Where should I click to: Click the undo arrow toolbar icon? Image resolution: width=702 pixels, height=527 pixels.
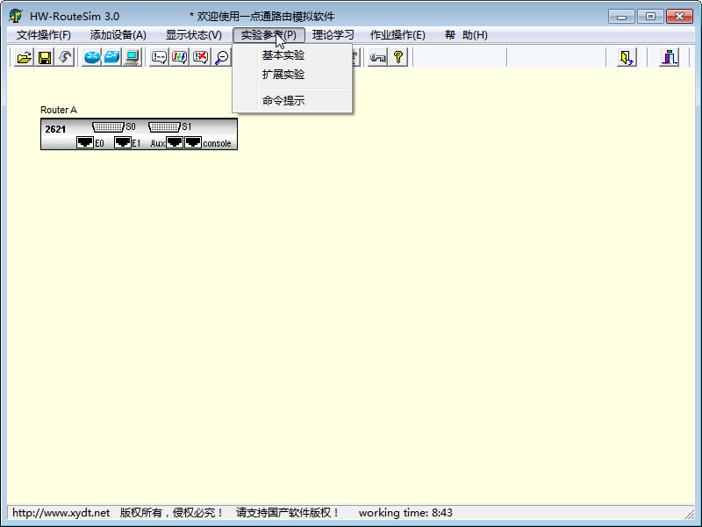(65, 57)
